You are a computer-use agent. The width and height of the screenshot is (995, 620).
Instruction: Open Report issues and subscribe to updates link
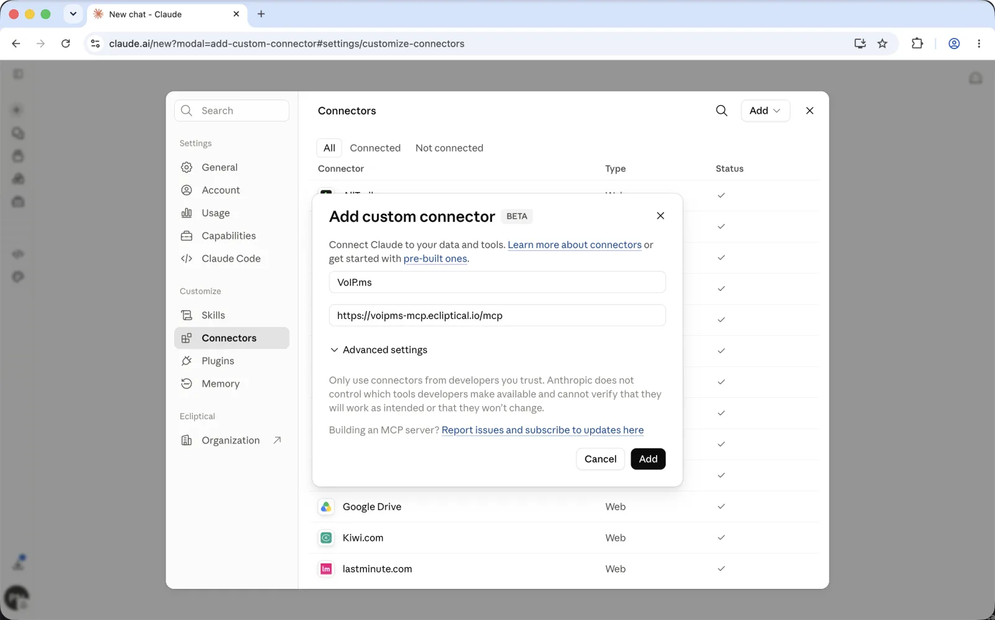542,430
